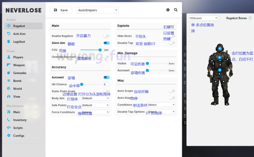Open the Grenades visuals section
This screenshot has width=254, height=157.
tap(20, 73)
